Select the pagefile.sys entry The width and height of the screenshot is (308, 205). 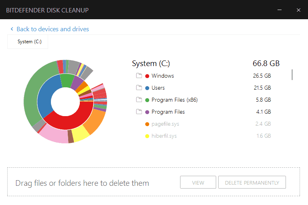(165, 124)
